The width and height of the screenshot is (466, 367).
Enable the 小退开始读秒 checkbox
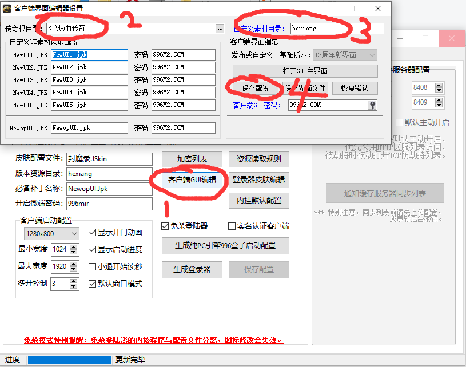pyautogui.click(x=93, y=266)
